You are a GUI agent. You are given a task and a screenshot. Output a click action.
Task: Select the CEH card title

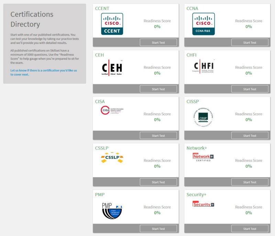point(99,55)
